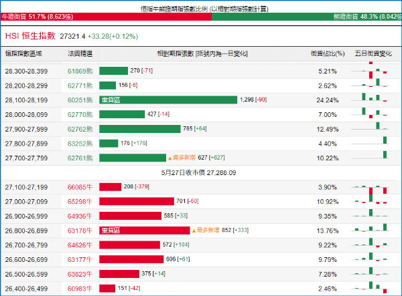The width and height of the screenshot is (402, 296).
Task: Click the red bar labeled 208 [-379]
Action: pyautogui.click(x=111, y=187)
